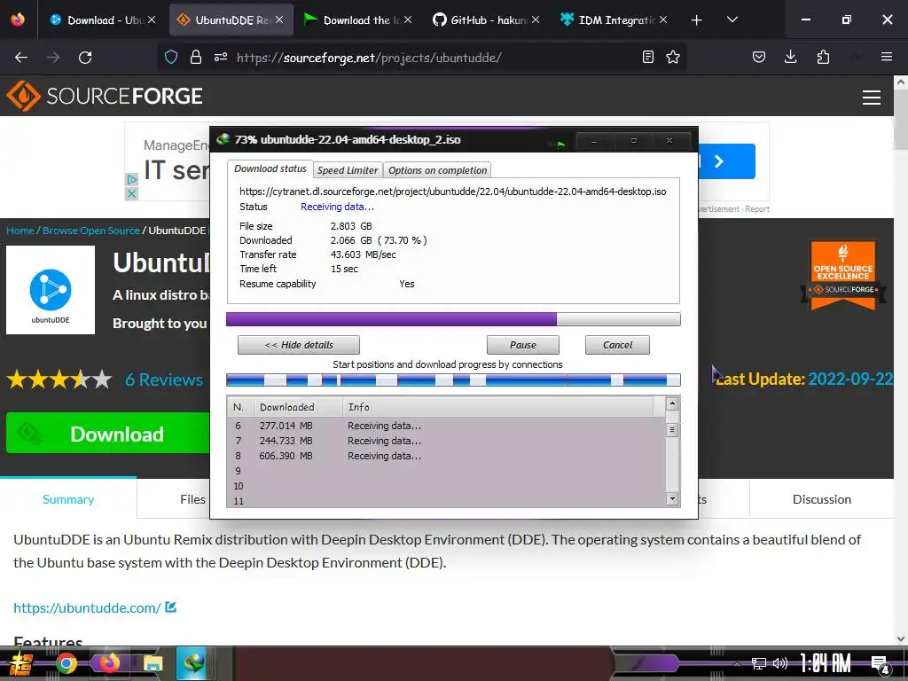Click the green Download button
This screenshot has height=681, width=908.
point(108,433)
